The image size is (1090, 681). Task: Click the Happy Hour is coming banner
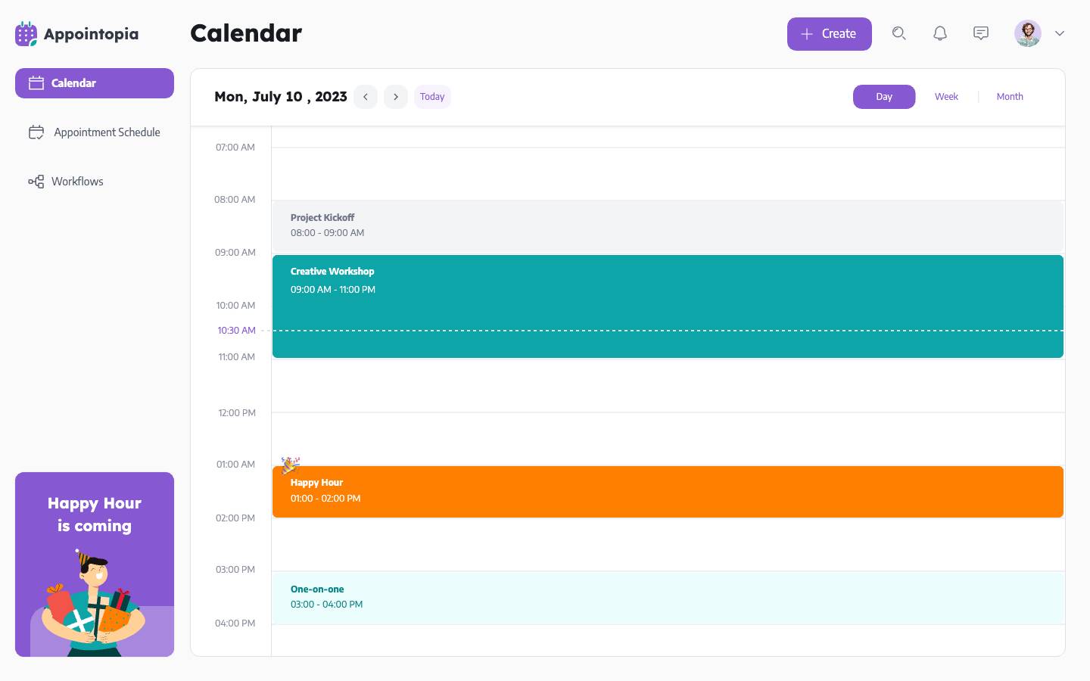pyautogui.click(x=95, y=564)
